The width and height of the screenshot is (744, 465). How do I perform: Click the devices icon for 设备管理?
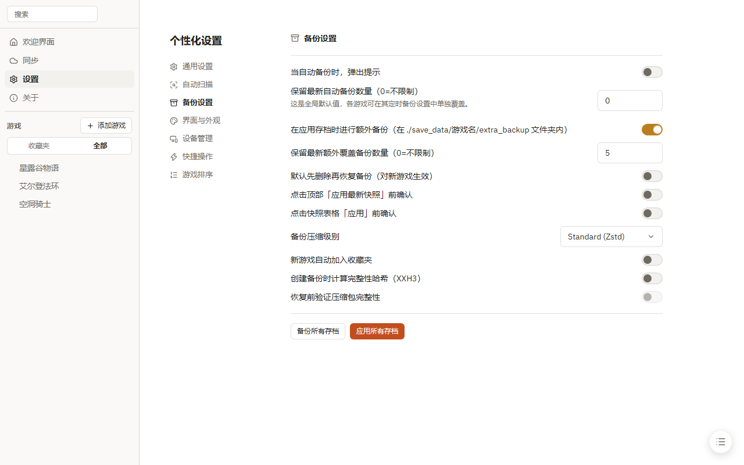(173, 138)
